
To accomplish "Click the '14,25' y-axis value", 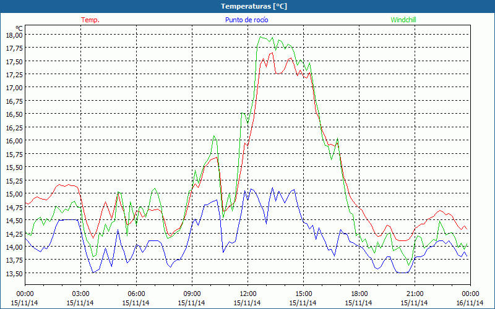I will (14, 234).
